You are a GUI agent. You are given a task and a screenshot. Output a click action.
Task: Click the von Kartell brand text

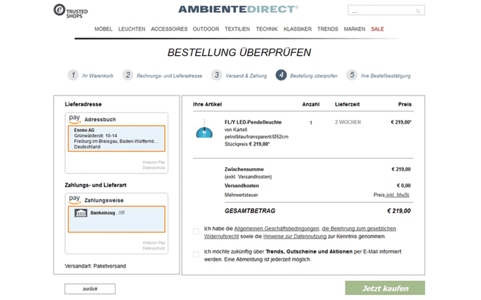click(236, 130)
